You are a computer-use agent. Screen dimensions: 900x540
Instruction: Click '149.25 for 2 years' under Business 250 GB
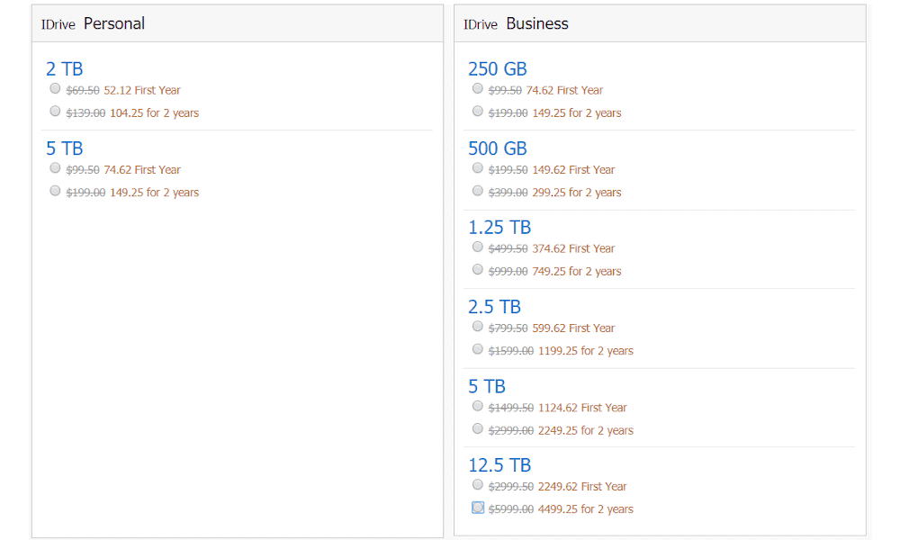pos(577,113)
